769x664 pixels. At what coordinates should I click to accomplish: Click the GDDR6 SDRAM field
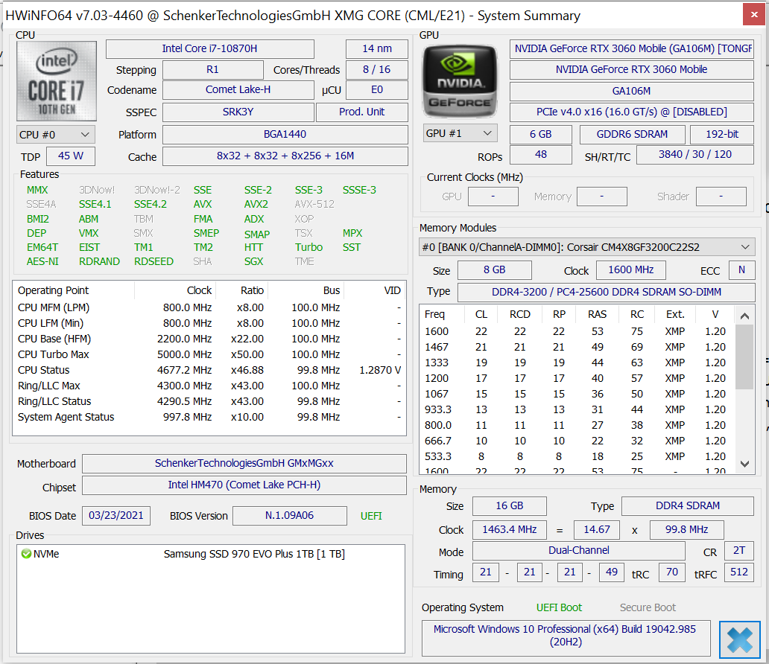coord(632,134)
